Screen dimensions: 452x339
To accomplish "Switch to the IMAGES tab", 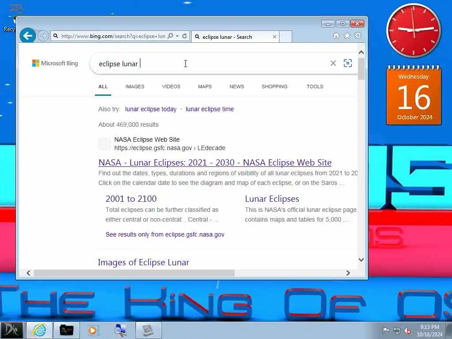I will (135, 87).
